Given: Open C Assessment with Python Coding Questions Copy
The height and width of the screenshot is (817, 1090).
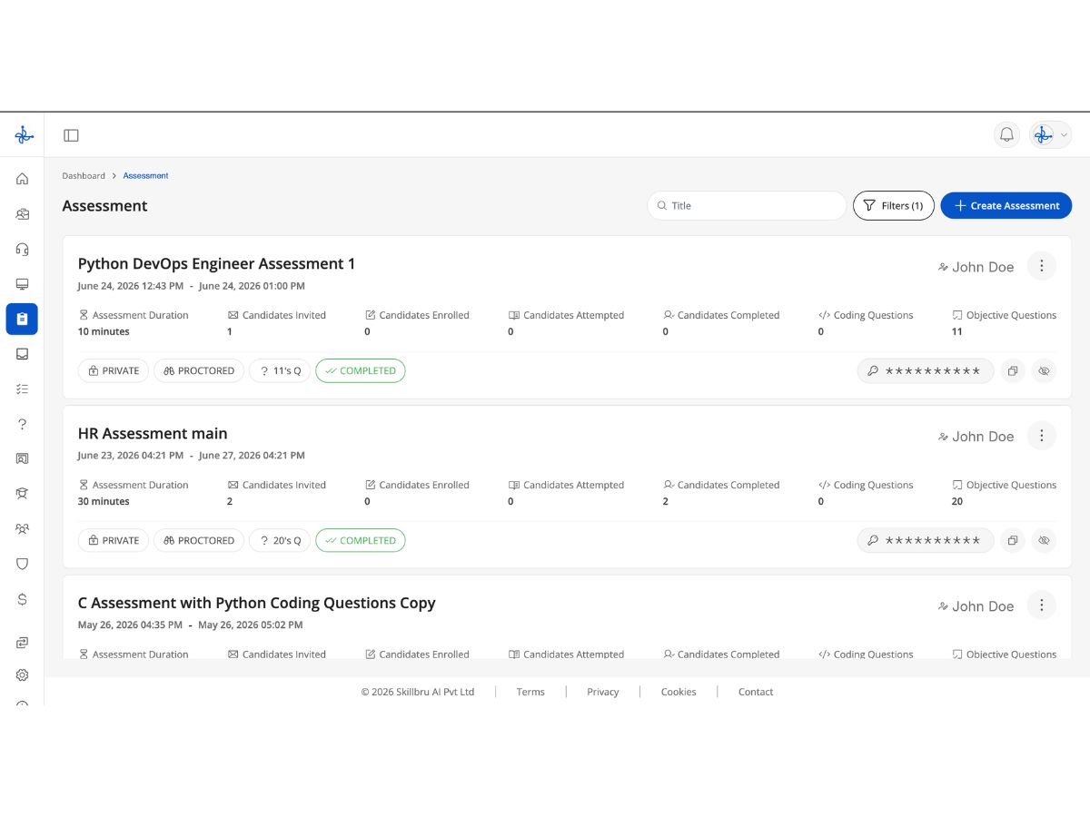Looking at the screenshot, I should [257, 604].
